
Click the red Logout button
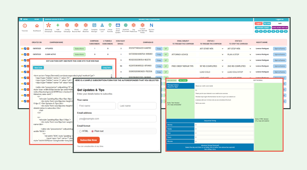coord(259,23)
